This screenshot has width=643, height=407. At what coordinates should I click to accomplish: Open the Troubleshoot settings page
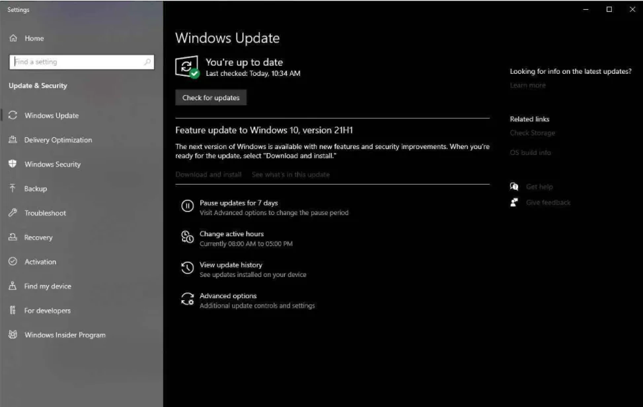coord(45,213)
